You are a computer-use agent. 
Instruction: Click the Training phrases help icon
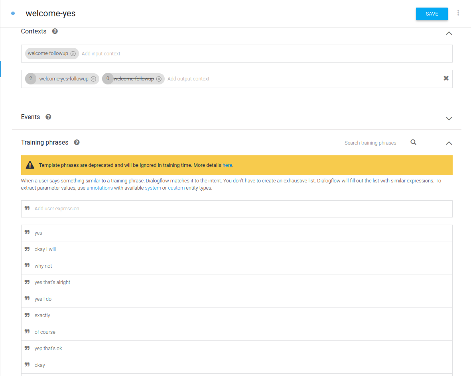pos(77,142)
